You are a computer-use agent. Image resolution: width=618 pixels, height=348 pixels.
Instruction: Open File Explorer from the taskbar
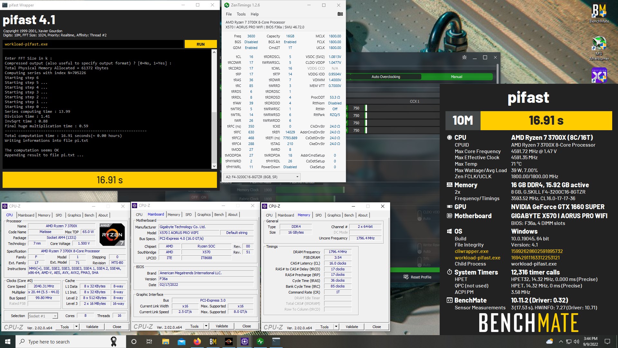[x=165, y=342]
